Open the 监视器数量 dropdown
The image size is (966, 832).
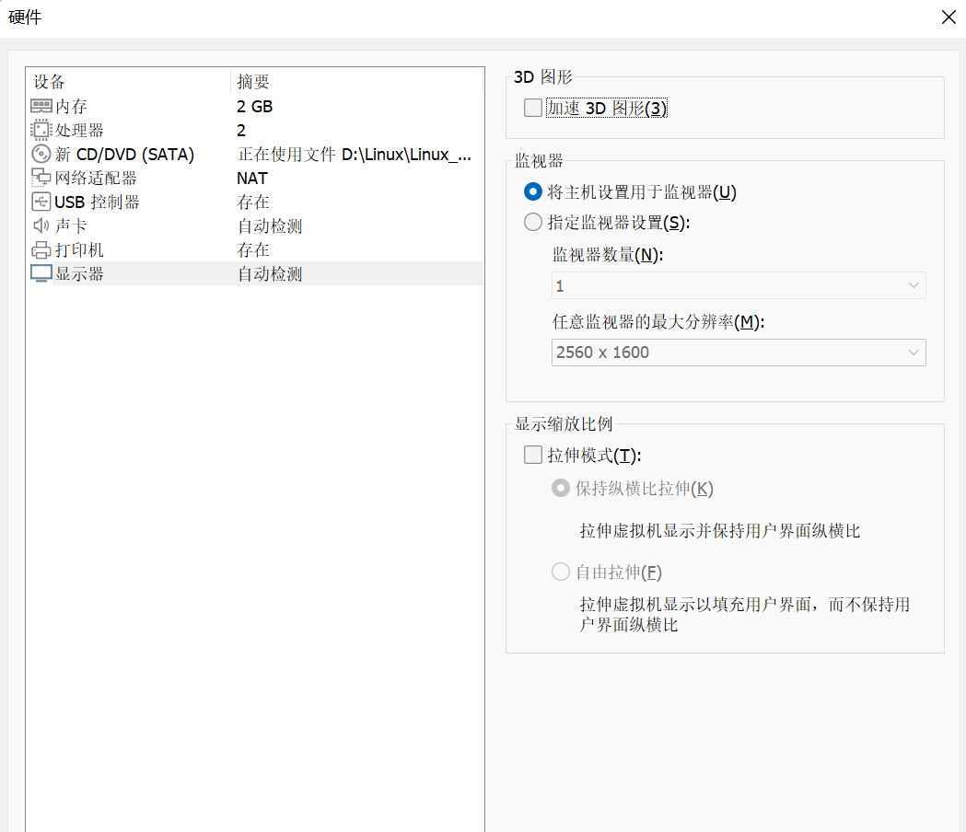tap(739, 285)
